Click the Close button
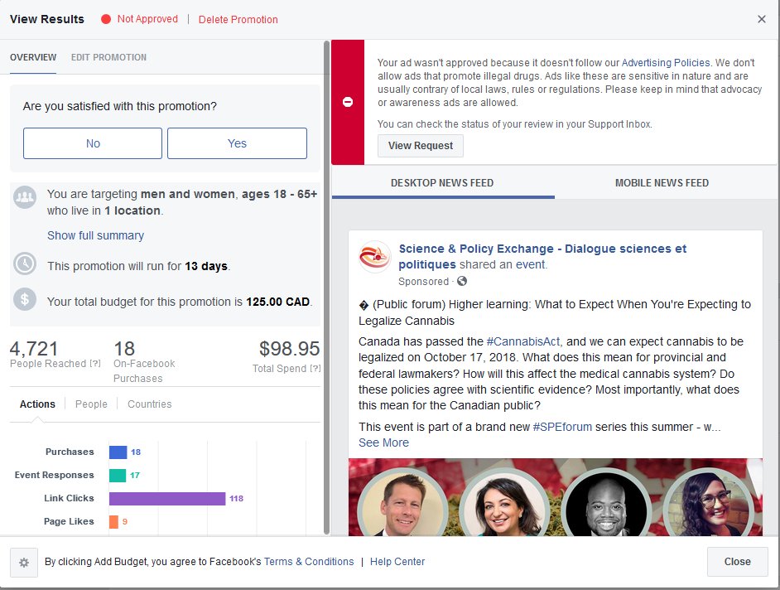This screenshot has height=590, width=780. [737, 562]
